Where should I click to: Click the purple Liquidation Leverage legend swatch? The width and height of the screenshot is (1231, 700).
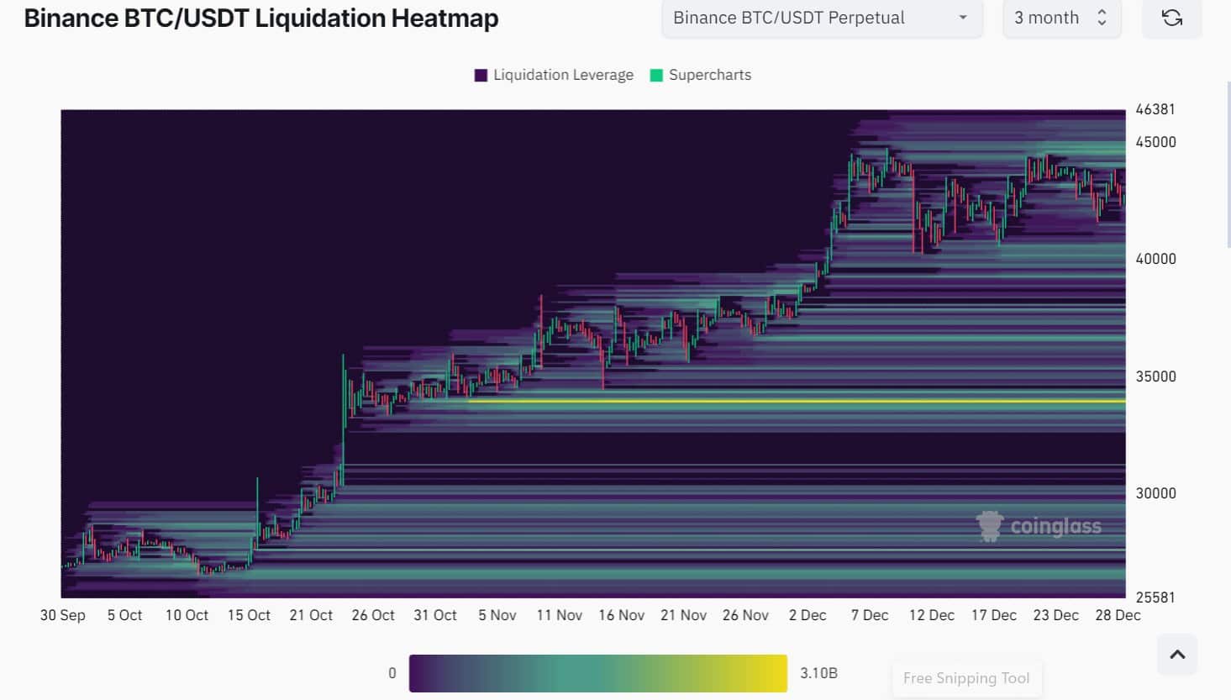[x=481, y=75]
